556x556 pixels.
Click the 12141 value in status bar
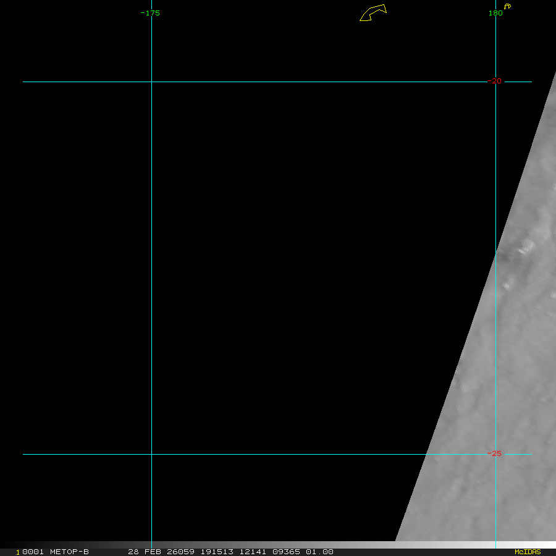[254, 552]
